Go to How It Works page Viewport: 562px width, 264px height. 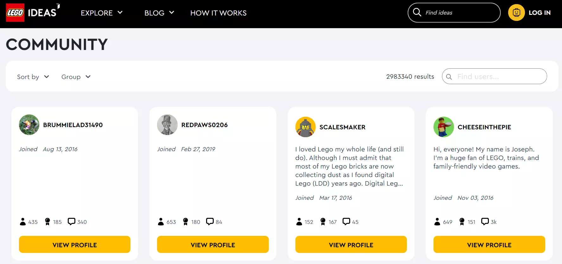(x=218, y=13)
